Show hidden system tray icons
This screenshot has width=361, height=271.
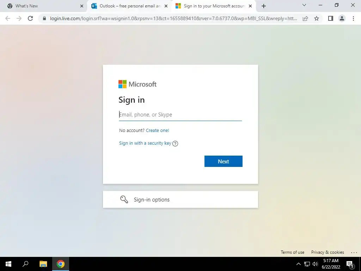coord(298,264)
